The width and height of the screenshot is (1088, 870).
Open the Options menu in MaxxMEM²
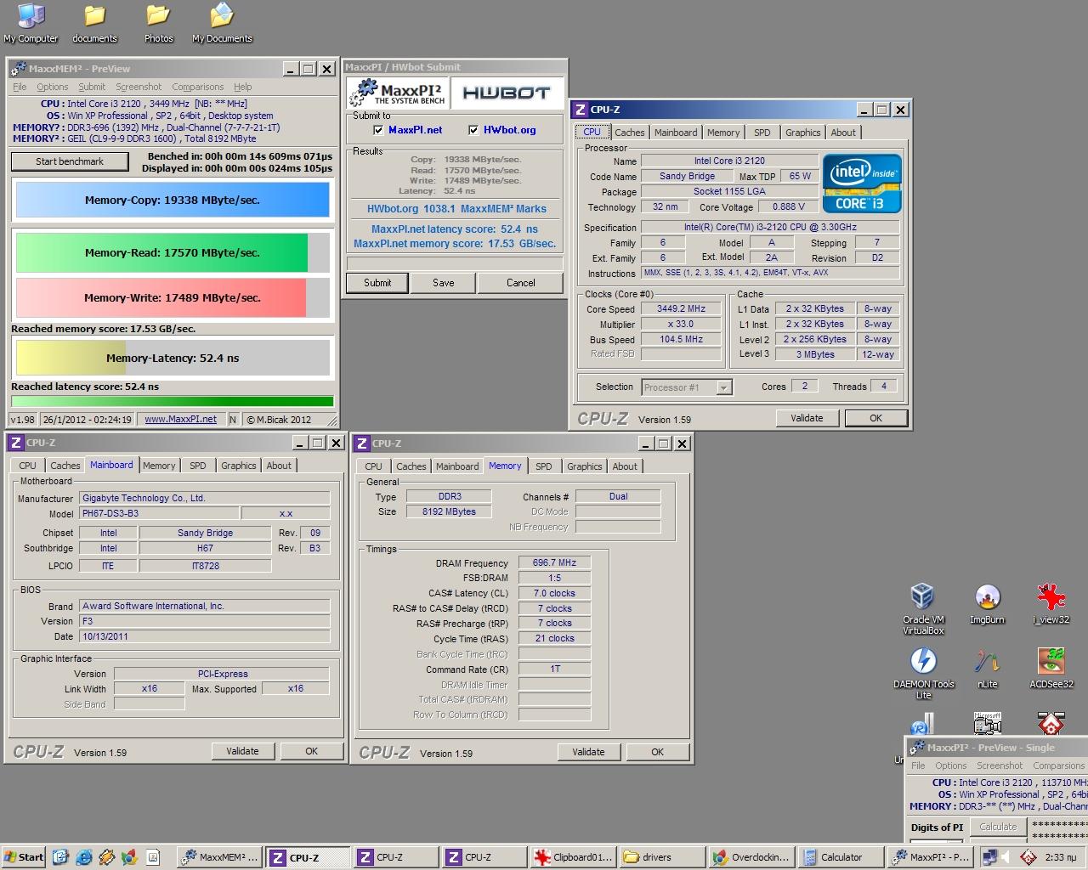point(52,87)
